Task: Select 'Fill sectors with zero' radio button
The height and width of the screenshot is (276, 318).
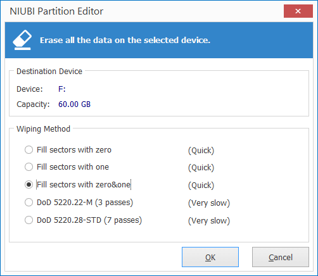Action: pyautogui.click(x=29, y=150)
